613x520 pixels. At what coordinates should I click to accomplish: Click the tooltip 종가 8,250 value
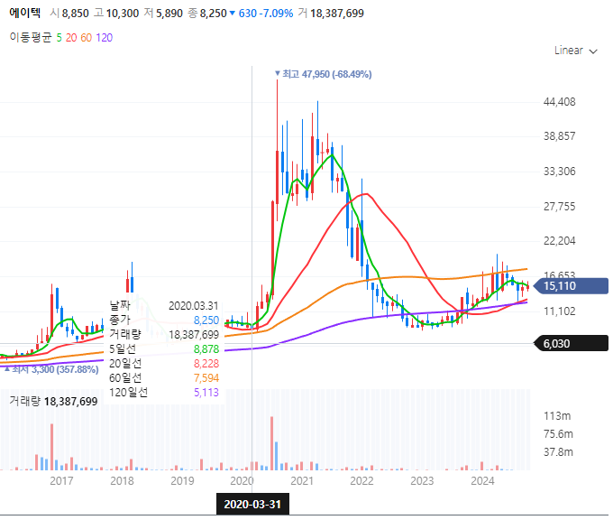point(206,320)
